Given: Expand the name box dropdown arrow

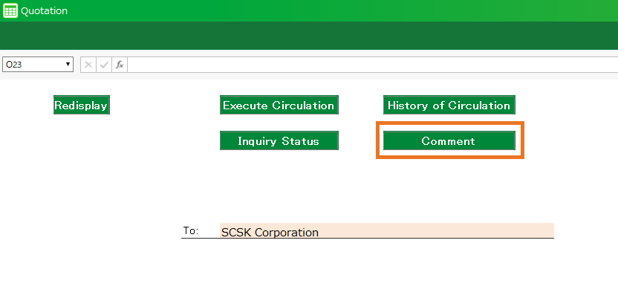Looking at the screenshot, I should pyautogui.click(x=68, y=65).
